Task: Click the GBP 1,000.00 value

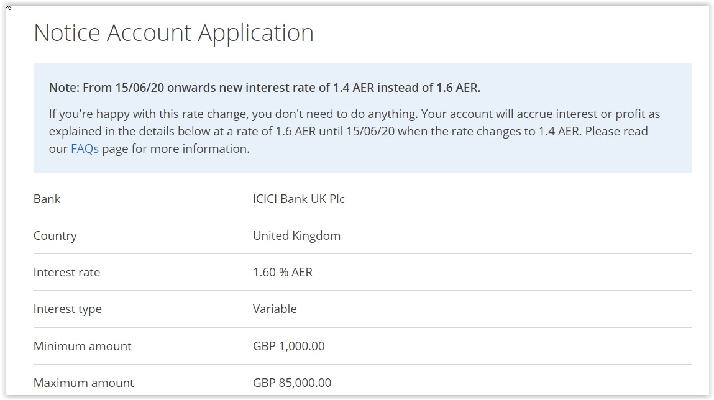Action: [288, 346]
